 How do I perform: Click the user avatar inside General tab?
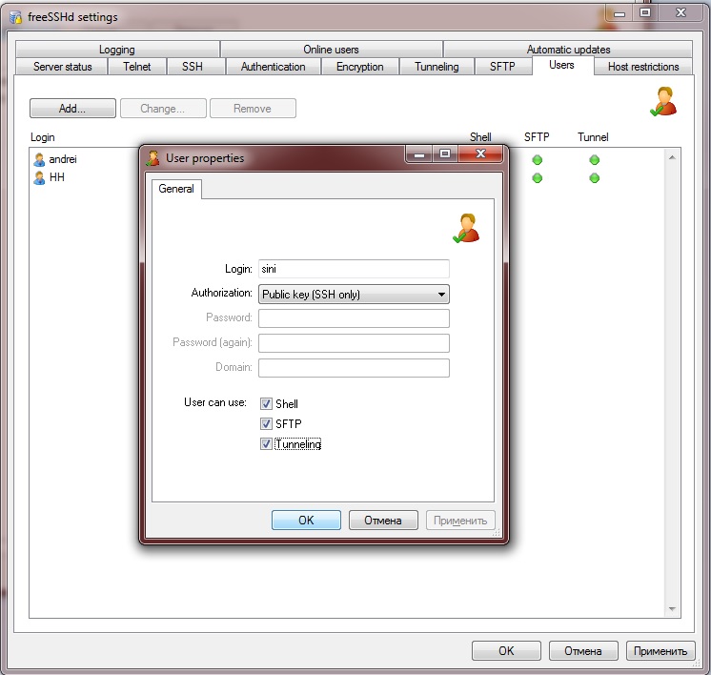(x=466, y=228)
